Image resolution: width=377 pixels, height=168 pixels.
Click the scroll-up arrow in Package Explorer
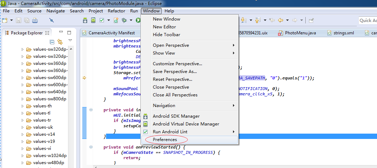click(72, 49)
